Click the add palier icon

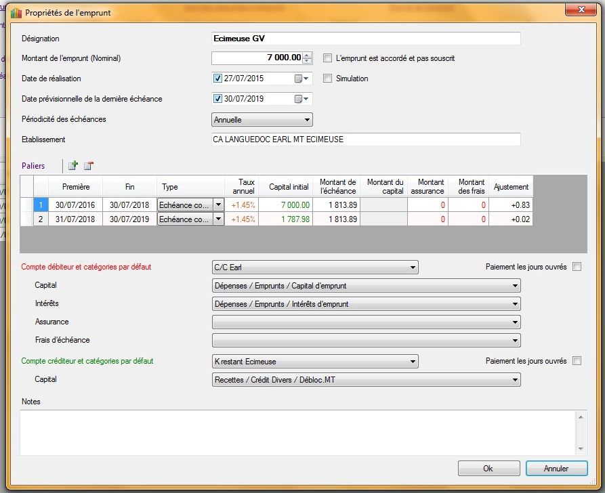tap(73, 165)
